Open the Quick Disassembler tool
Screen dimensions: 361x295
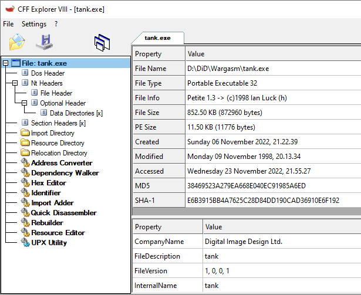pyautogui.click(x=63, y=213)
